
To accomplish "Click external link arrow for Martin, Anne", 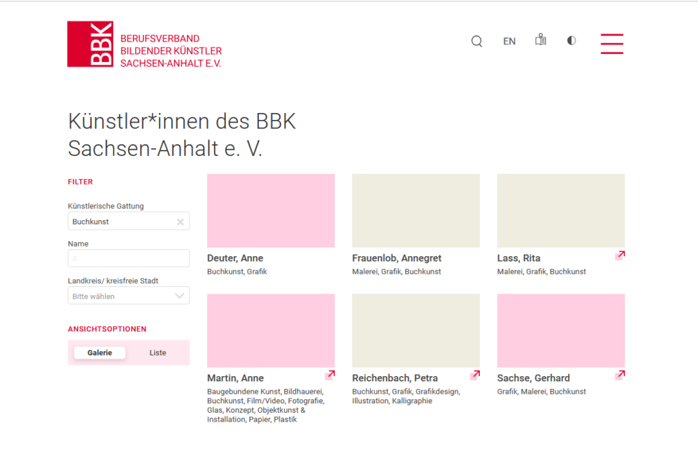I will [x=330, y=375].
